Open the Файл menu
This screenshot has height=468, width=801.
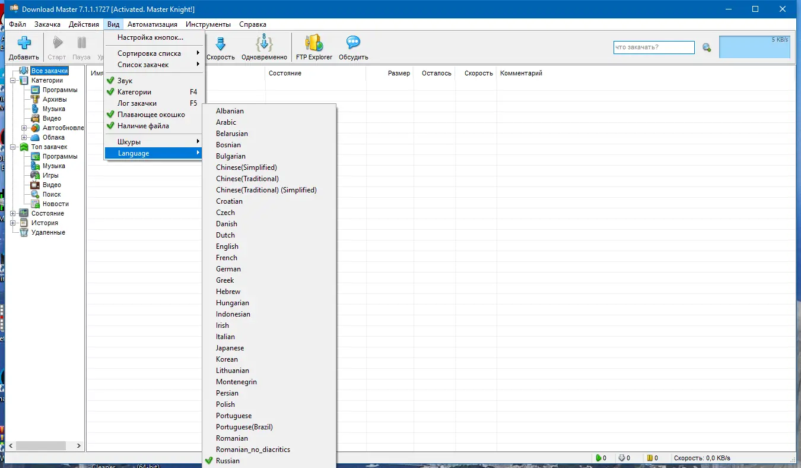[x=18, y=24]
